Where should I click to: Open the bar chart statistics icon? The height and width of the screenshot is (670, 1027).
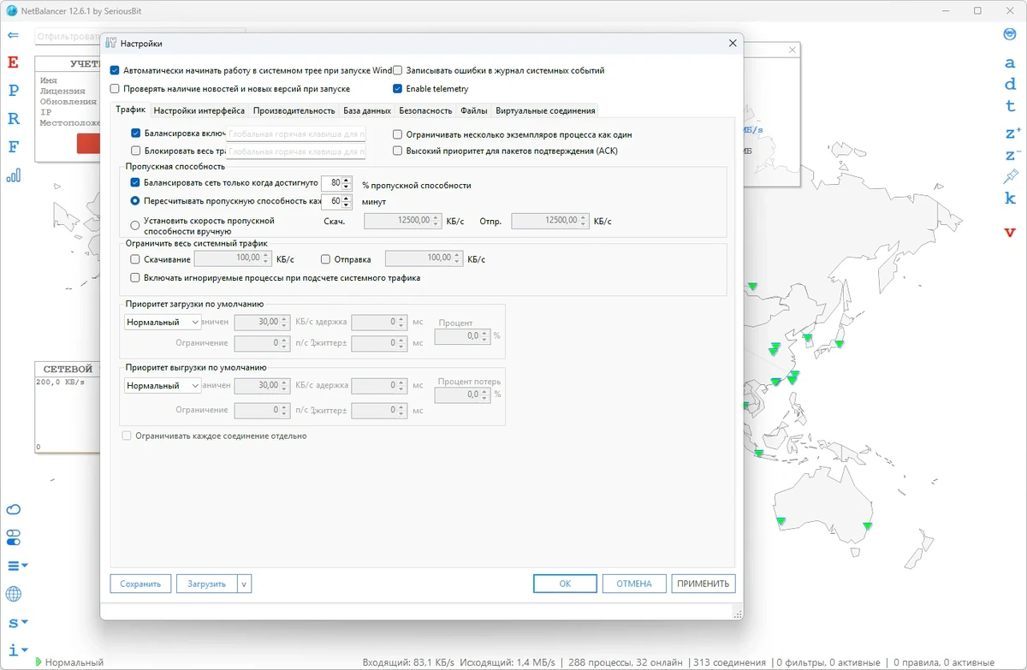(x=13, y=175)
